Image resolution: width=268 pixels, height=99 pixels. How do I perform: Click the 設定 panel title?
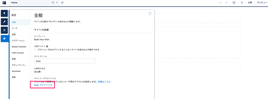coord(14,15)
